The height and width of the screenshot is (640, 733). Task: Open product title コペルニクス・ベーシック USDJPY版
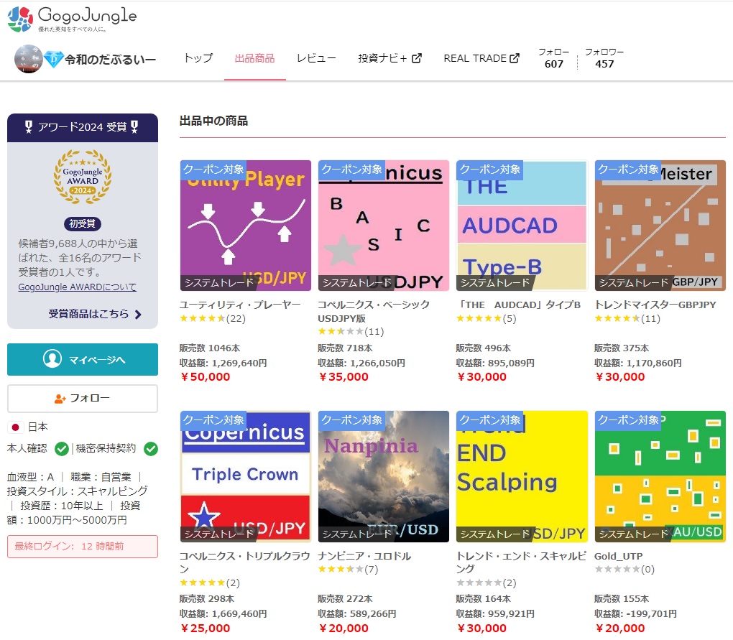click(x=374, y=311)
